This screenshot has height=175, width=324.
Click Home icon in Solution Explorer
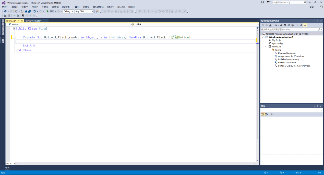(x=270, y=25)
